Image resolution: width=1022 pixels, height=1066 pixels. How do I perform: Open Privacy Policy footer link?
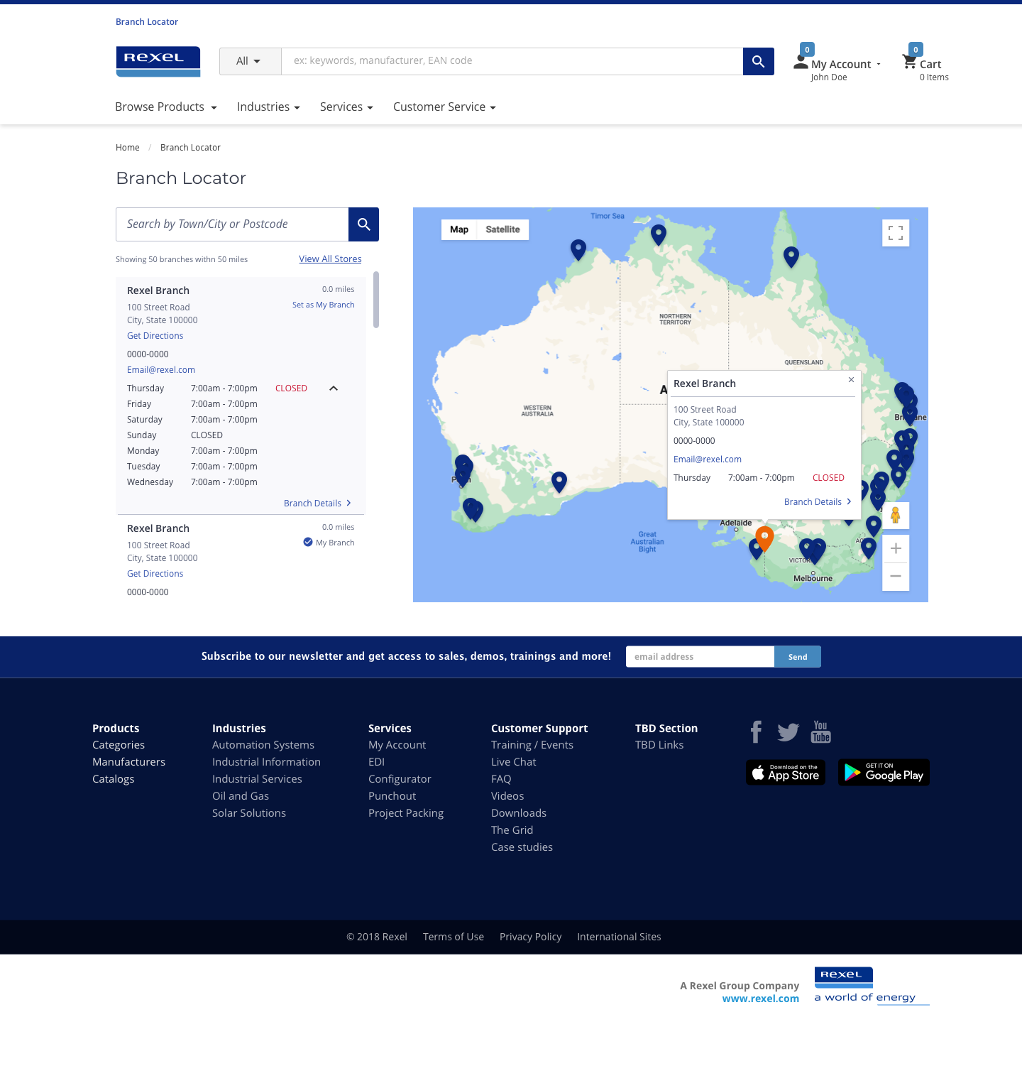(530, 937)
